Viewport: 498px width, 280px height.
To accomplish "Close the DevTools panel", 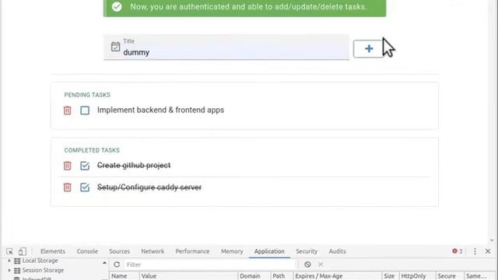I will pos(488,251).
